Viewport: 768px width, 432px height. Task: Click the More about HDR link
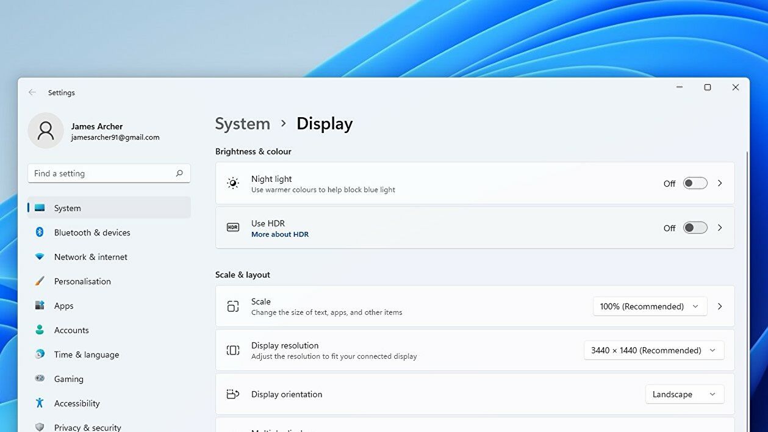[280, 234]
